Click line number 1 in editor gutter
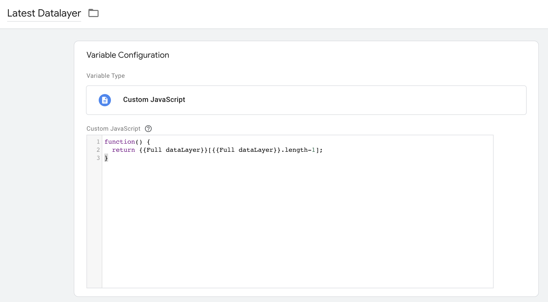This screenshot has width=548, height=302. point(98,142)
